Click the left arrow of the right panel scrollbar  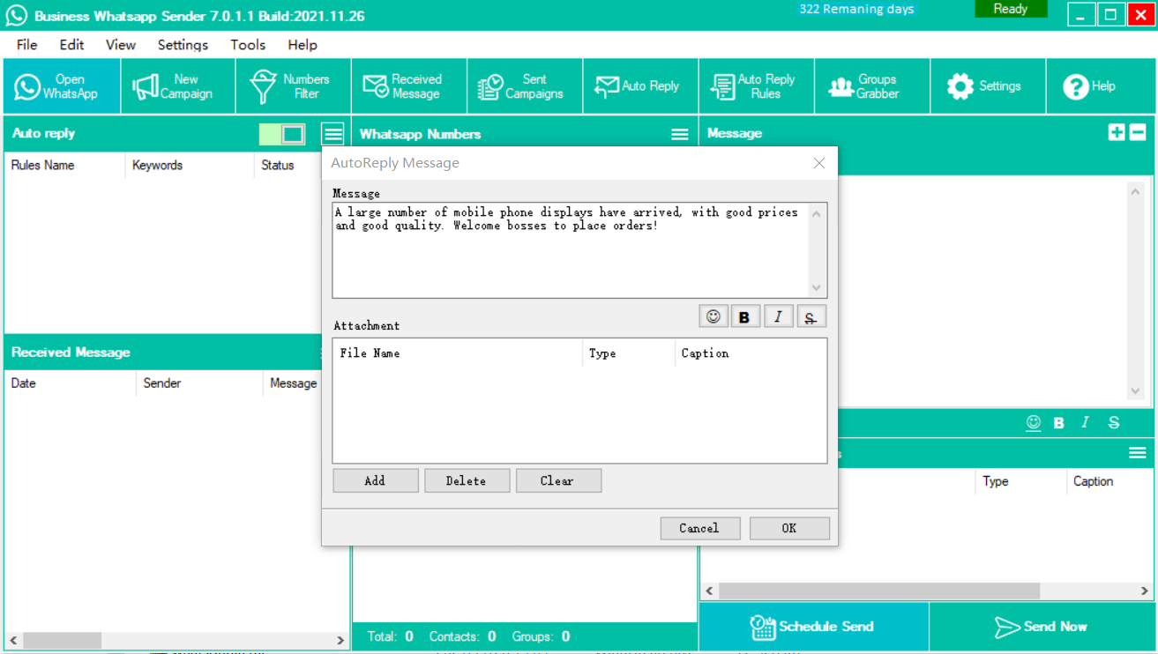[709, 591]
